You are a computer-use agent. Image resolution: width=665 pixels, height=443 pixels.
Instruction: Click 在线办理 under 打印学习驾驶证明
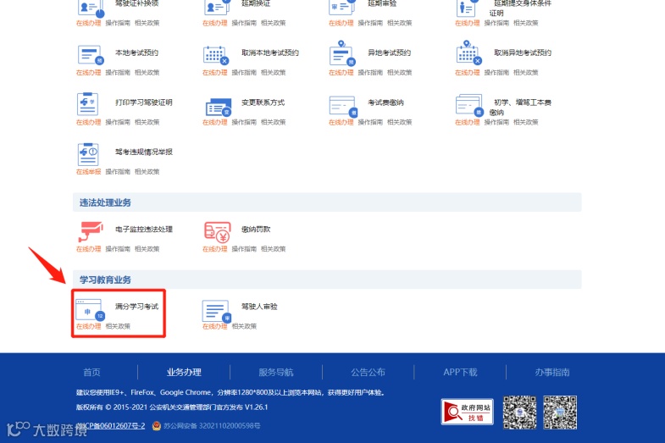(x=89, y=122)
